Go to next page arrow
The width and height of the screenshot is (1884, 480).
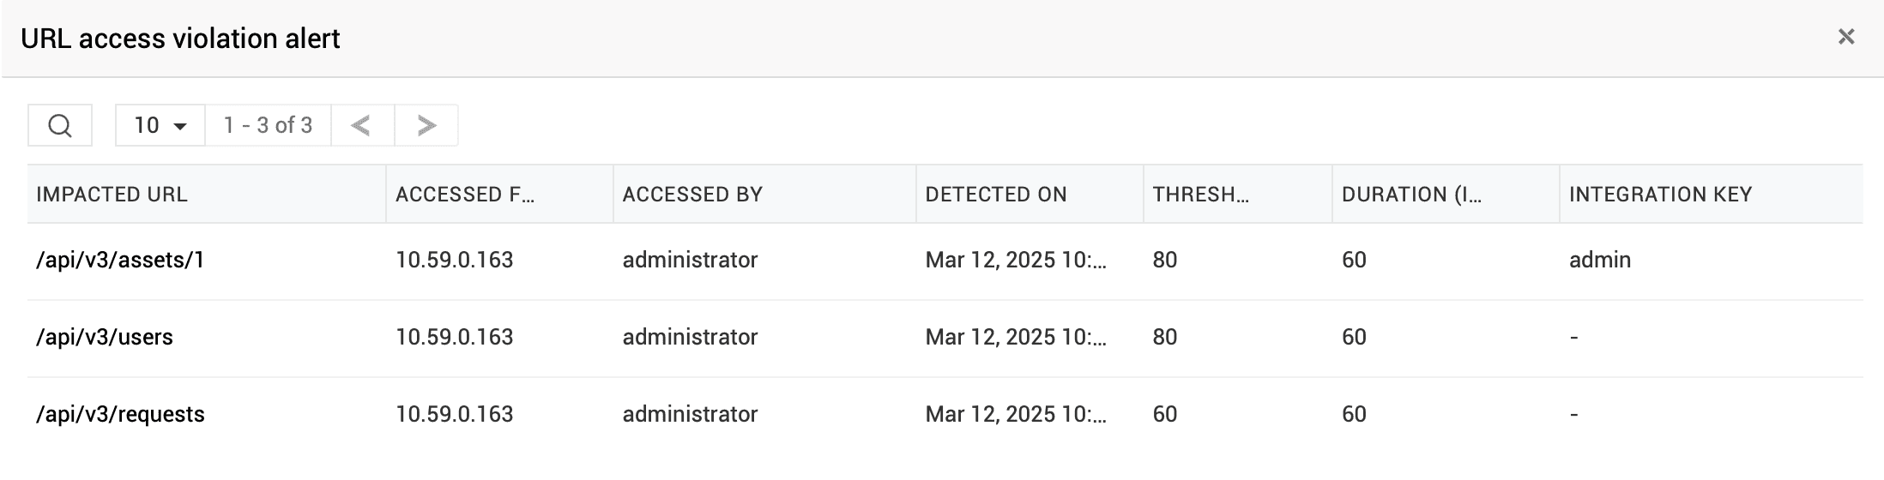click(426, 126)
